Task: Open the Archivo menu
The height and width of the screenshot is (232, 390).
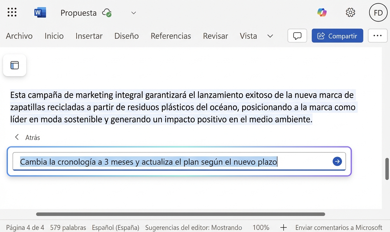Action: [x=19, y=36]
